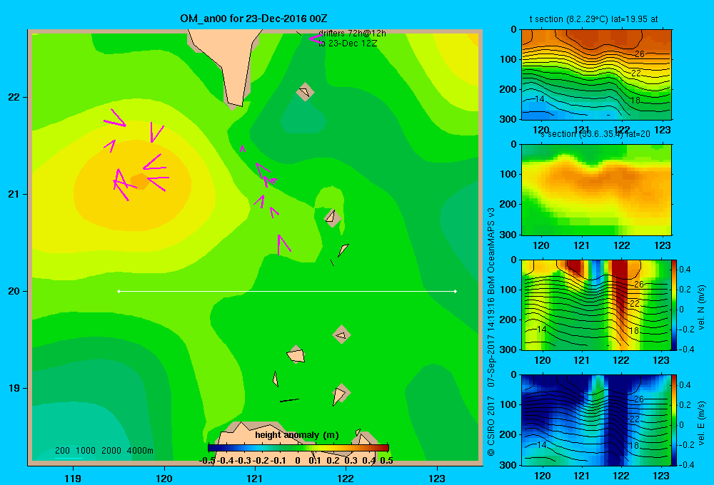Click the height anomaly color bar
The height and width of the screenshot is (485, 714).
(298, 448)
